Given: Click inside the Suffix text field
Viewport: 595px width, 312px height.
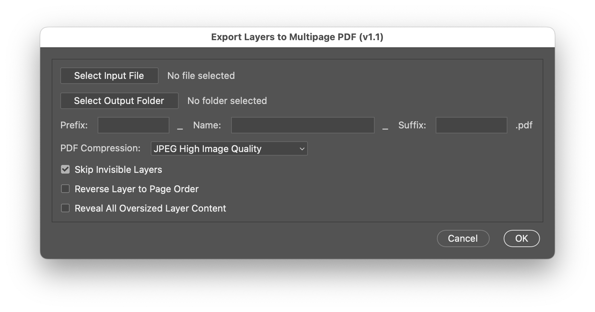Looking at the screenshot, I should (471, 125).
